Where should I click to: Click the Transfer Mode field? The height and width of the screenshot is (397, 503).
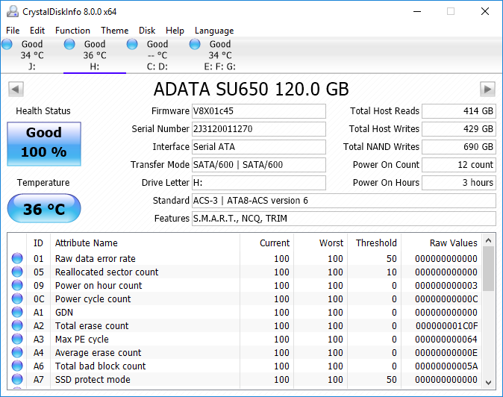(x=259, y=165)
